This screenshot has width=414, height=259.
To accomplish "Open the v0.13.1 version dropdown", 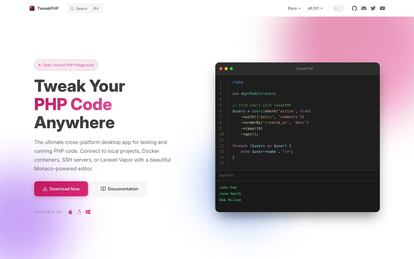I will [x=315, y=8].
